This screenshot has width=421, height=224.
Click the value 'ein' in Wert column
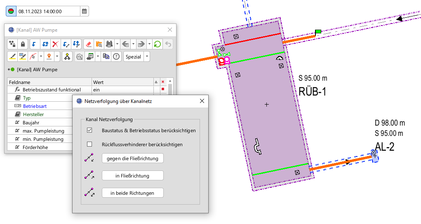point(96,90)
